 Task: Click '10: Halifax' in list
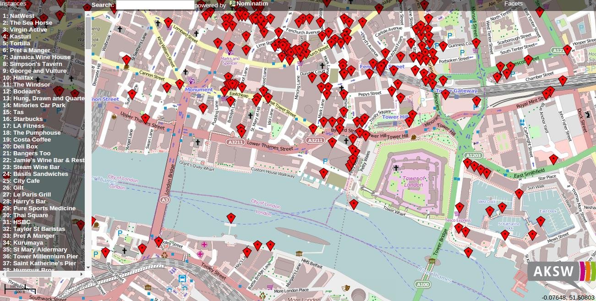18,77
